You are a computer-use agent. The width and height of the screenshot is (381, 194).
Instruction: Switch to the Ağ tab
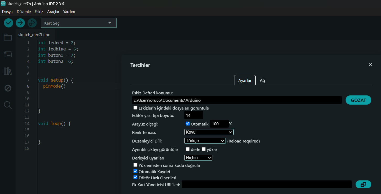coord(262,81)
